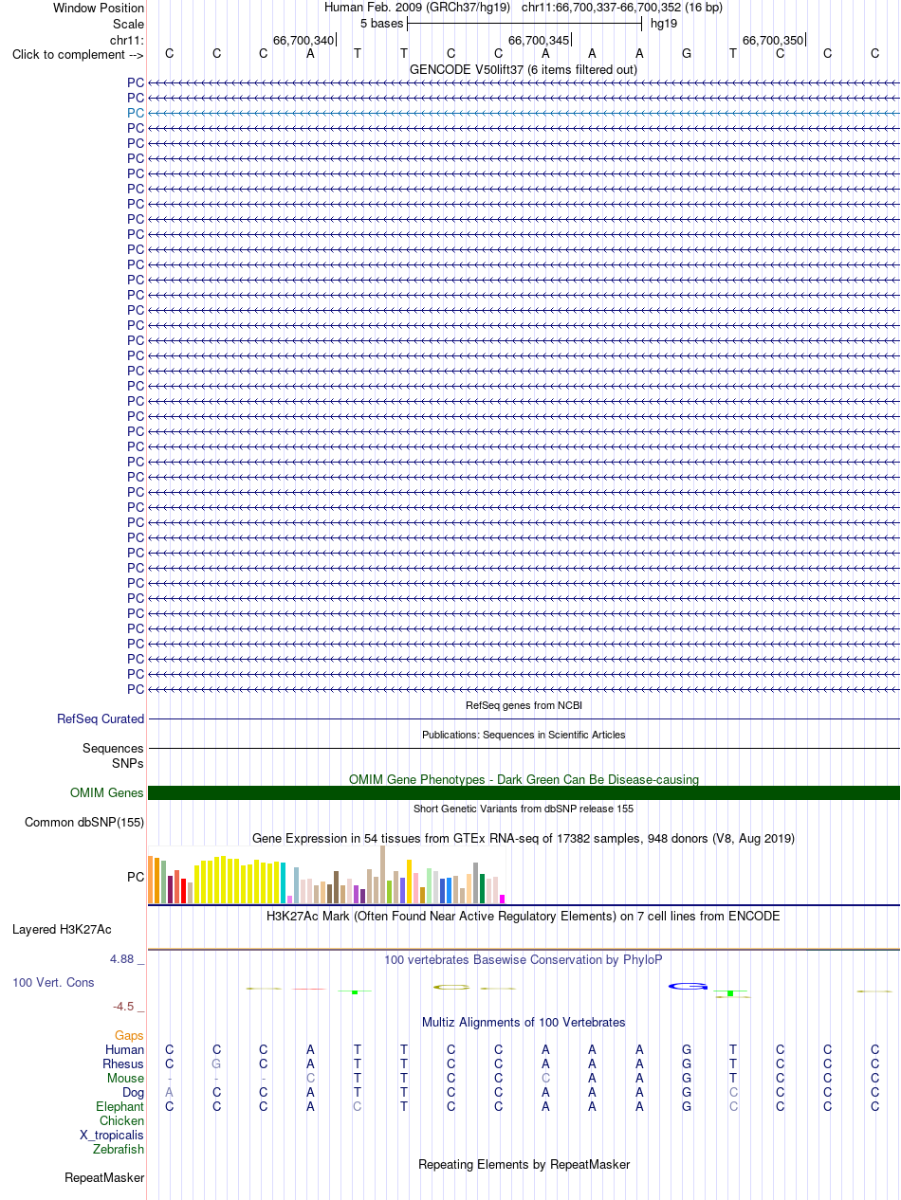Click 'Repeating Elements by RepeatMasker' title
901x1200 pixels.
point(524,1165)
